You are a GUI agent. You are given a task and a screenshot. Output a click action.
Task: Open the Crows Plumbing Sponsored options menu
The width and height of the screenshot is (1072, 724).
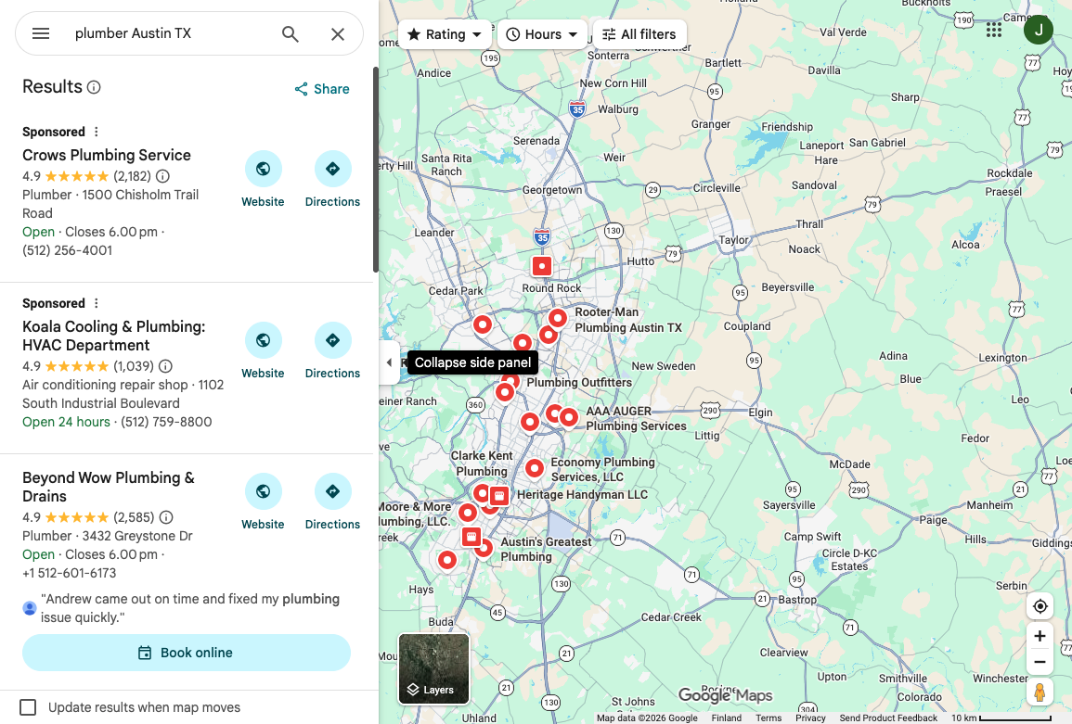97,132
